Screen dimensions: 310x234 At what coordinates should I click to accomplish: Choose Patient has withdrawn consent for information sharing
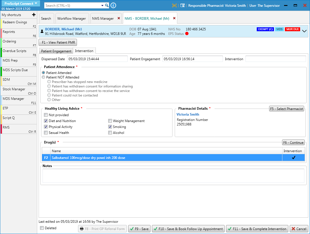tap(49, 86)
